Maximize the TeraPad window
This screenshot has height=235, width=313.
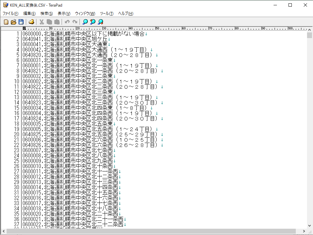click(290, 5)
